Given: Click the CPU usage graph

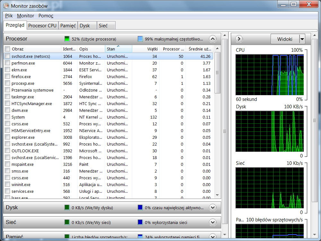Looking at the screenshot, I should click(x=270, y=75).
